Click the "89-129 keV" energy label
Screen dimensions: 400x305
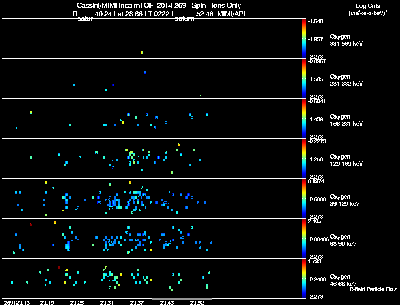[345, 204]
